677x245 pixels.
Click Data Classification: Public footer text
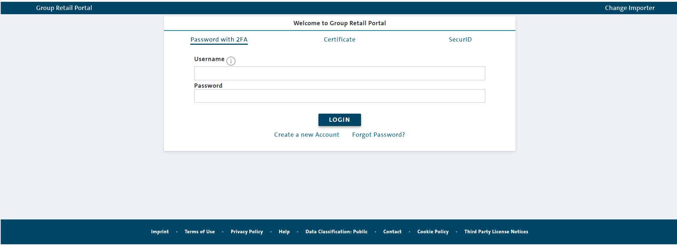coord(337,232)
